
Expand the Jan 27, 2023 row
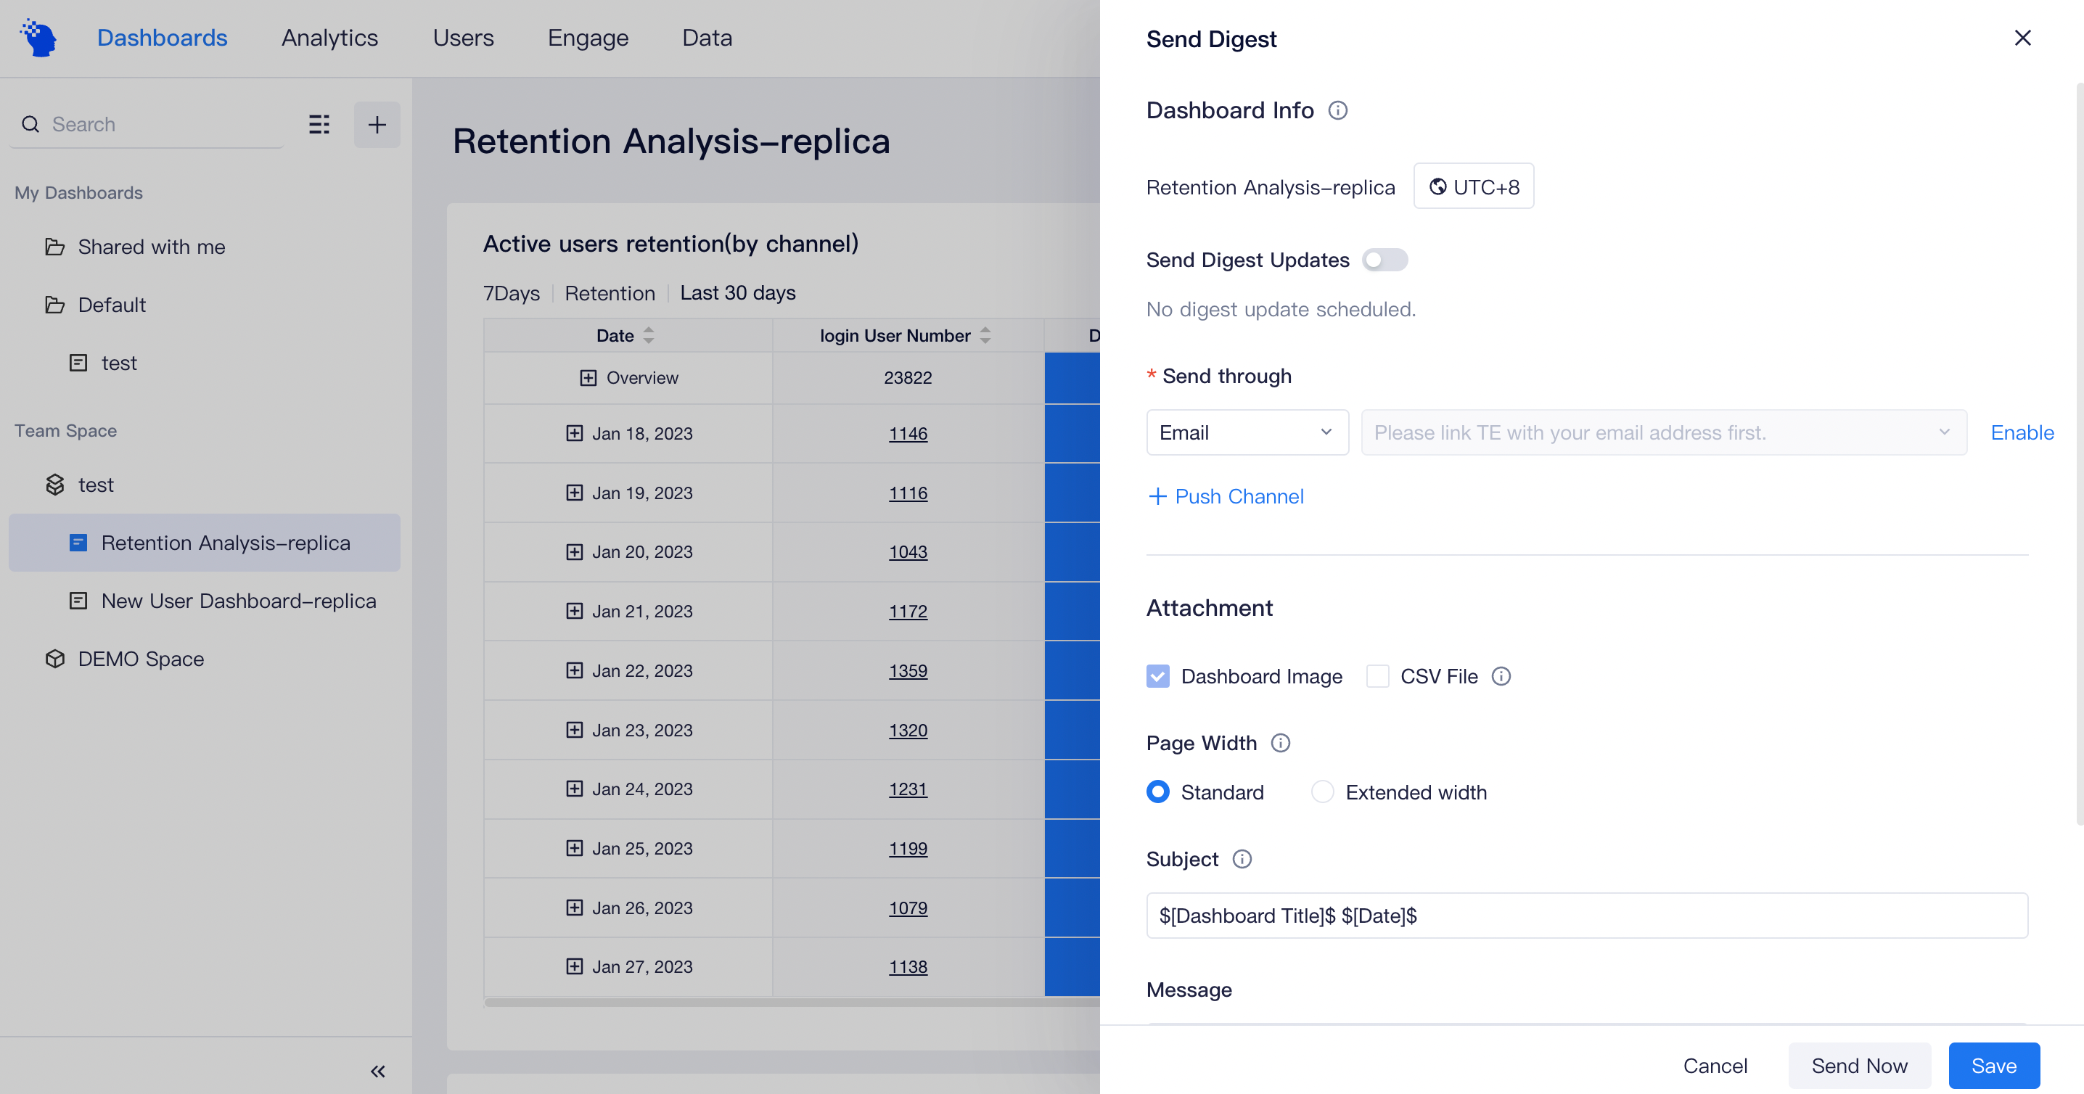[x=575, y=966]
